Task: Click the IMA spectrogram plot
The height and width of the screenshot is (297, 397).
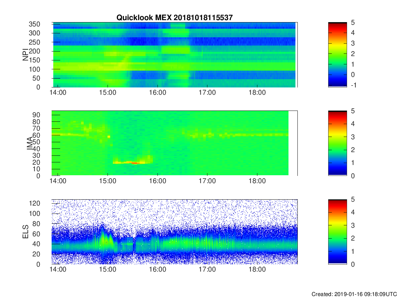Action: [174, 143]
